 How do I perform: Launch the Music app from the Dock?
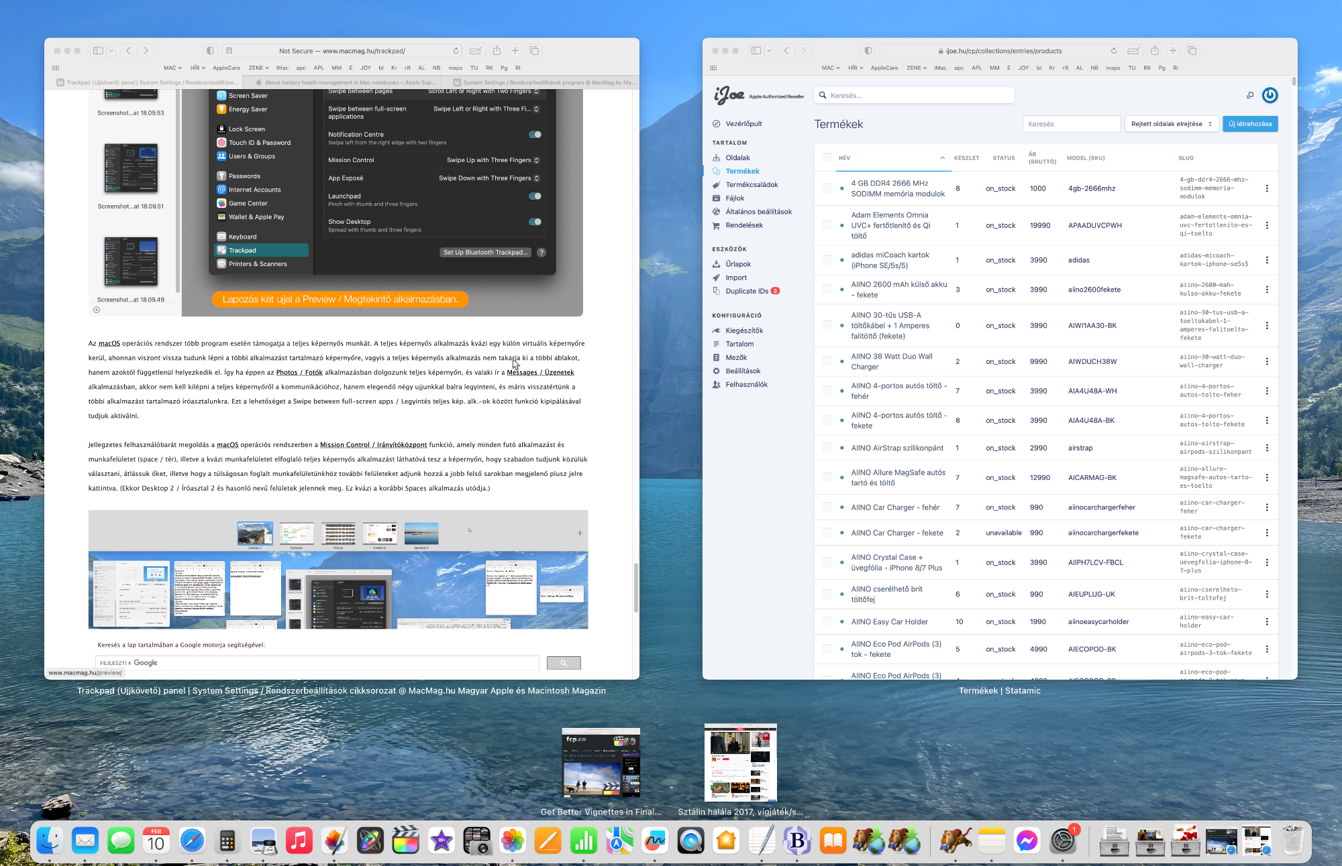[299, 841]
